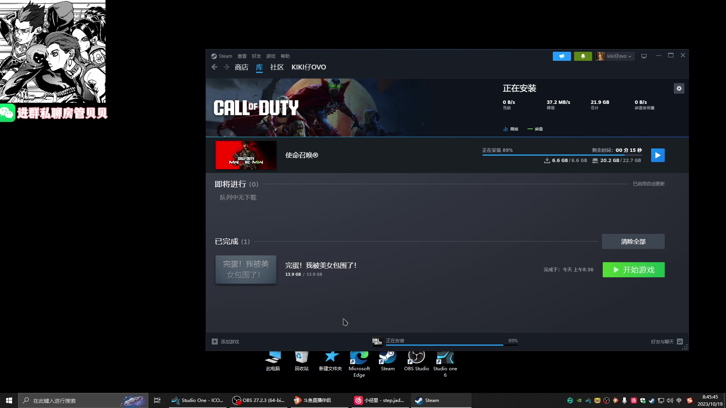This screenshot has height=408, width=726.
Task: Click the Steam taskbar window button
Action: pyautogui.click(x=441, y=400)
